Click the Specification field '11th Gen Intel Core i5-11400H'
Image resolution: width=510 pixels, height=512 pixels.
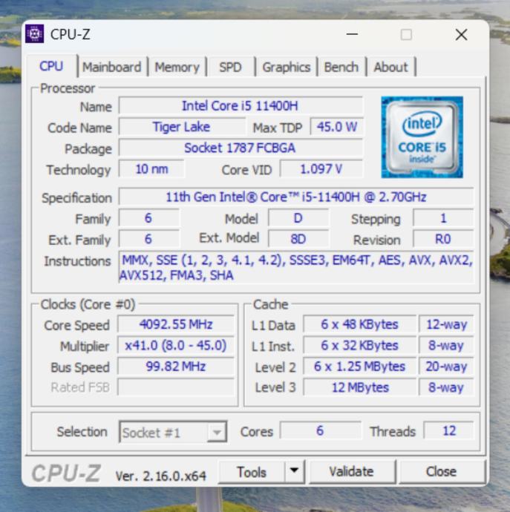click(296, 197)
